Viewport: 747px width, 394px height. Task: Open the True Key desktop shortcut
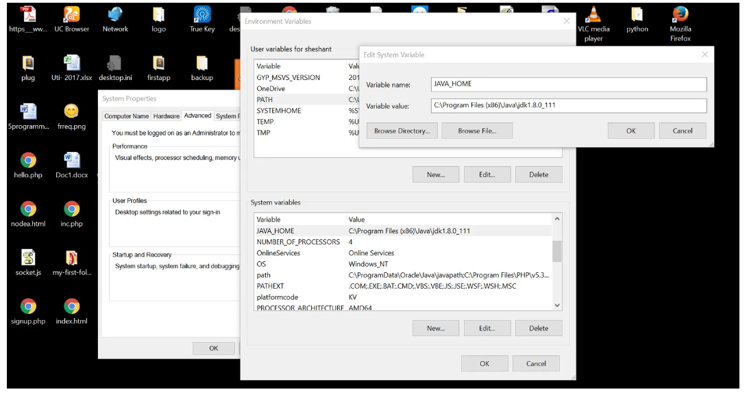202,15
